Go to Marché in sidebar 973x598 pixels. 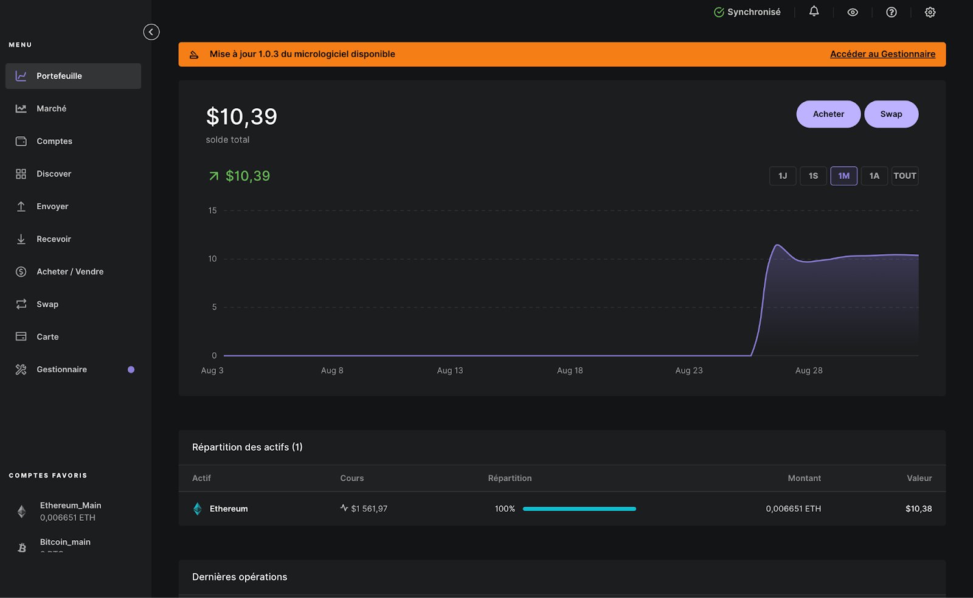(51, 108)
